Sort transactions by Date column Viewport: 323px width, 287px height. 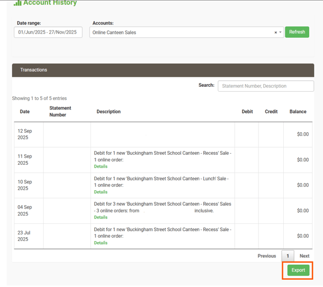point(25,112)
